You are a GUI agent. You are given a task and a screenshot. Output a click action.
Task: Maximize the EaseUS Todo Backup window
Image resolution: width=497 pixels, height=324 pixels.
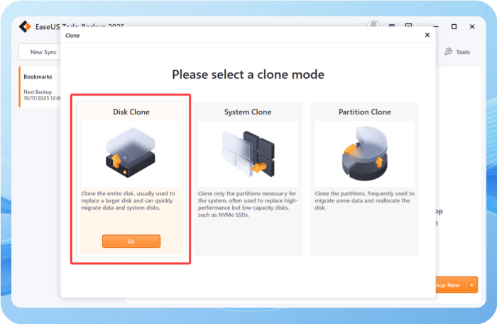click(x=454, y=27)
